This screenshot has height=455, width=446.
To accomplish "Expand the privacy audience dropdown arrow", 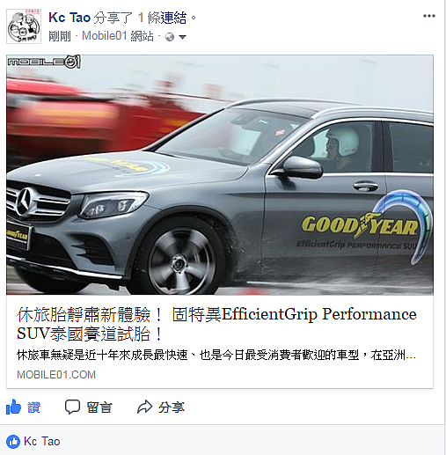I will [182, 37].
